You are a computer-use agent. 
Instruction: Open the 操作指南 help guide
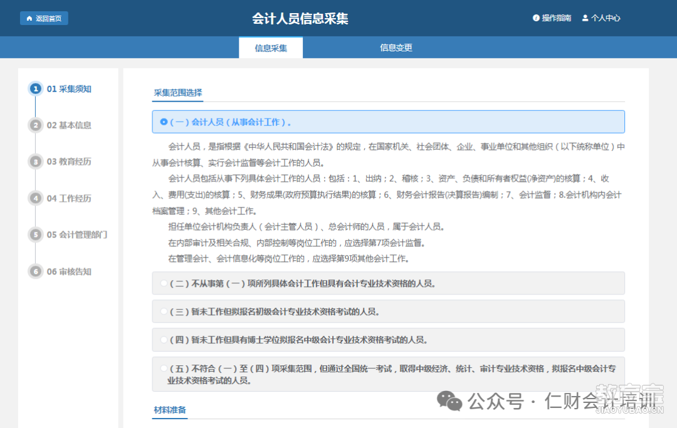coord(556,18)
